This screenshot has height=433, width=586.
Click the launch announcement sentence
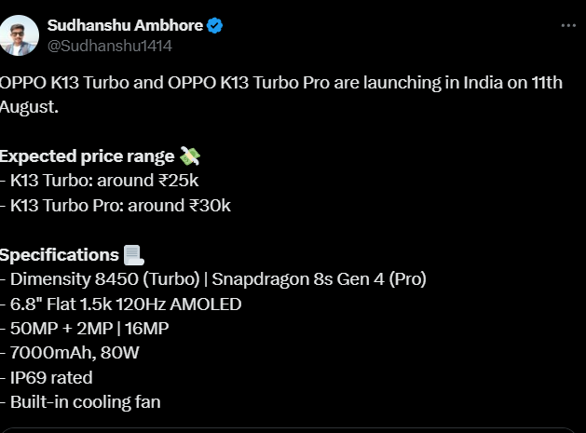point(279,83)
